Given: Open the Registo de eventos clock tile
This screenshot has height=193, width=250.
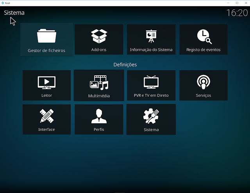Looking at the screenshot, I should pyautogui.click(x=204, y=39).
